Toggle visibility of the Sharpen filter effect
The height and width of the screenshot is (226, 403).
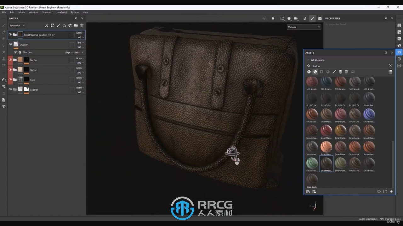point(15,52)
